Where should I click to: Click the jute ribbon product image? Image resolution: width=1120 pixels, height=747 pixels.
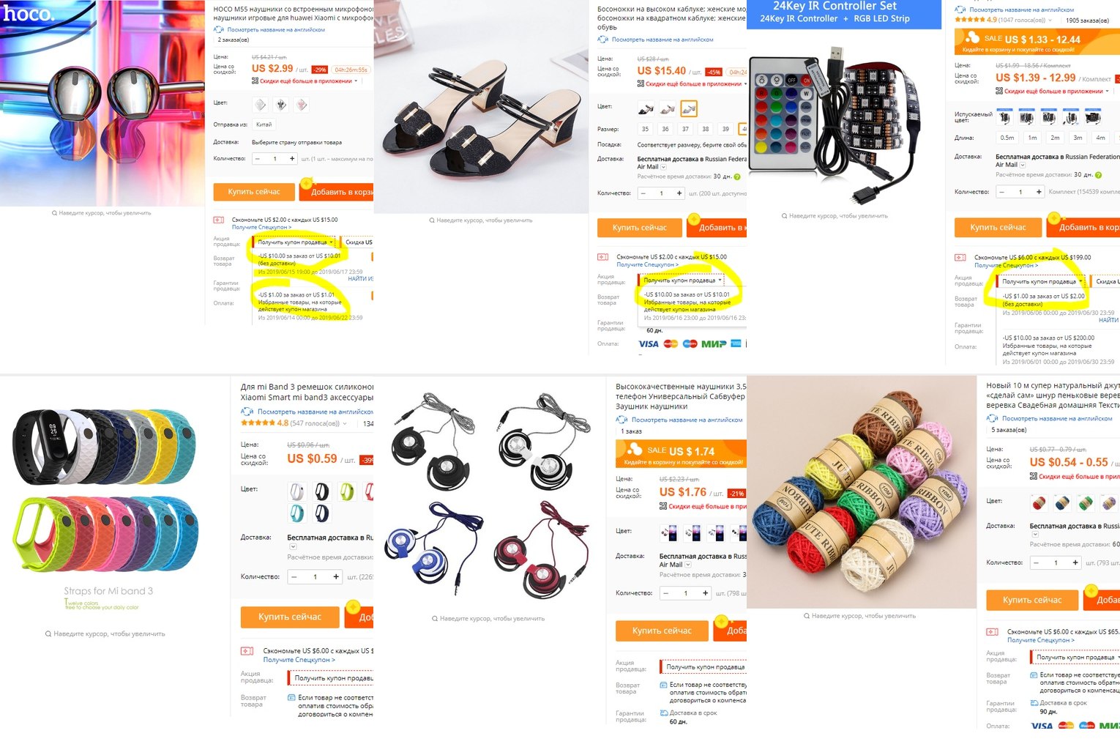pos(862,492)
